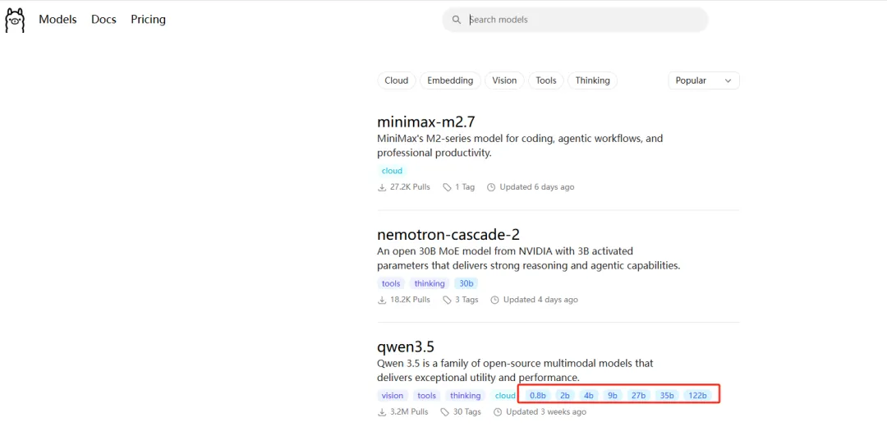Screen dimensions: 887x427
Task: Enable the Tools filter chip
Action: click(x=546, y=80)
